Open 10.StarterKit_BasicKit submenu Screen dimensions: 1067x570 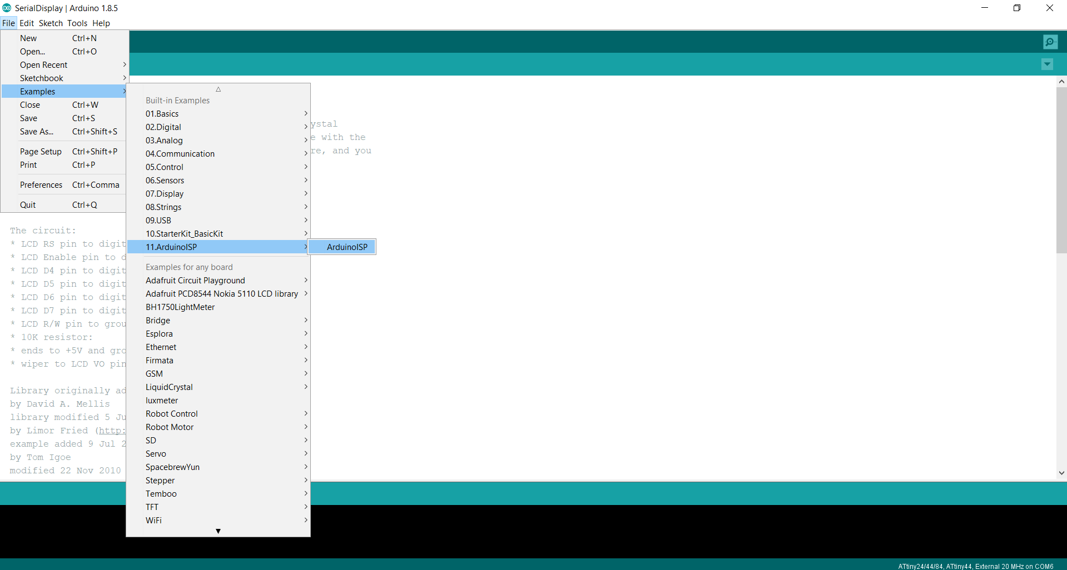pos(219,234)
